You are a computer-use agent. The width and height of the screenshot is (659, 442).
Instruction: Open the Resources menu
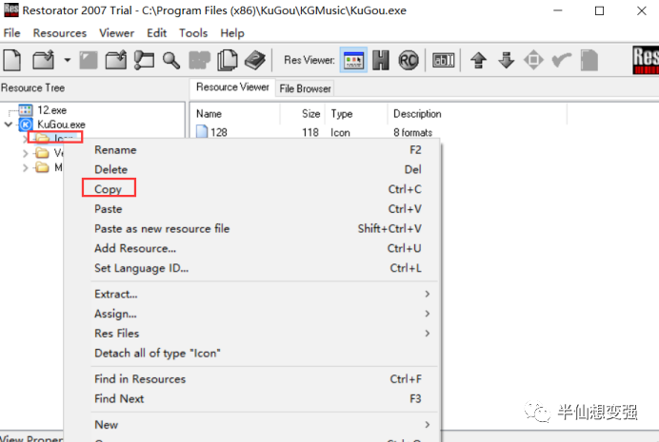coord(60,33)
